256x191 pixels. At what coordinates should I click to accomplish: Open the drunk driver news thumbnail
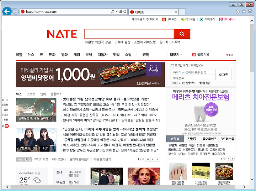pyautogui.click(x=36, y=110)
